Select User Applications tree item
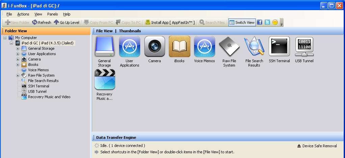The height and width of the screenshot is (158, 345). click(42, 54)
